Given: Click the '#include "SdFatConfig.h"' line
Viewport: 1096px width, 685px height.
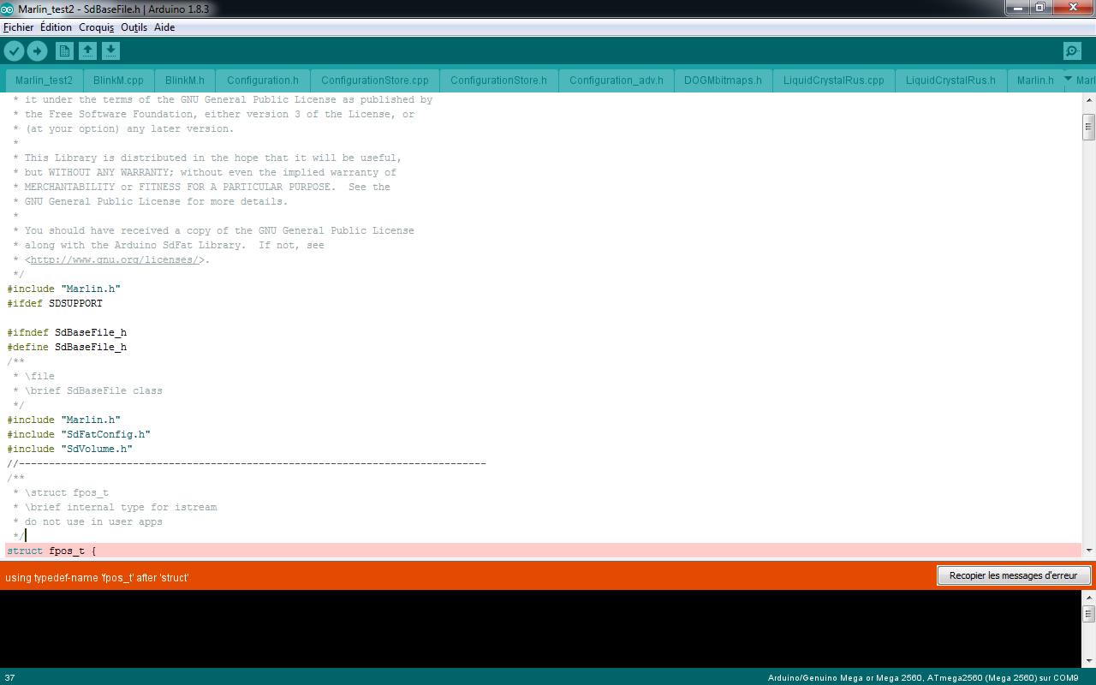Looking at the screenshot, I should coord(79,434).
